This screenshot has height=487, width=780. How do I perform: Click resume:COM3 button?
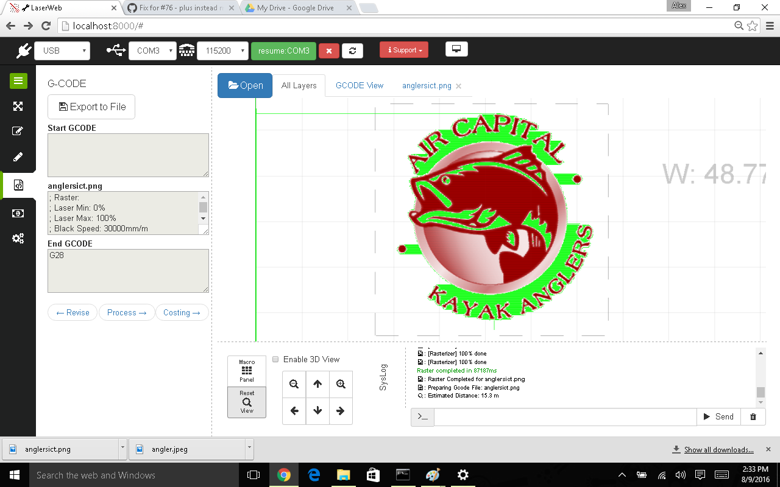[283, 51]
